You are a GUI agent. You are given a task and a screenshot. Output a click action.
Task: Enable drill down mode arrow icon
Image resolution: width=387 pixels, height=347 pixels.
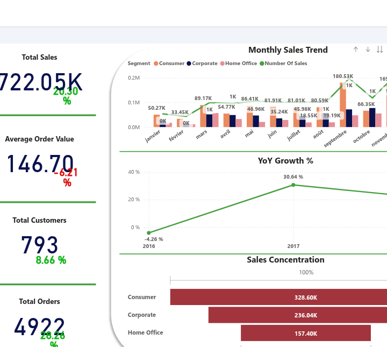tap(368, 49)
